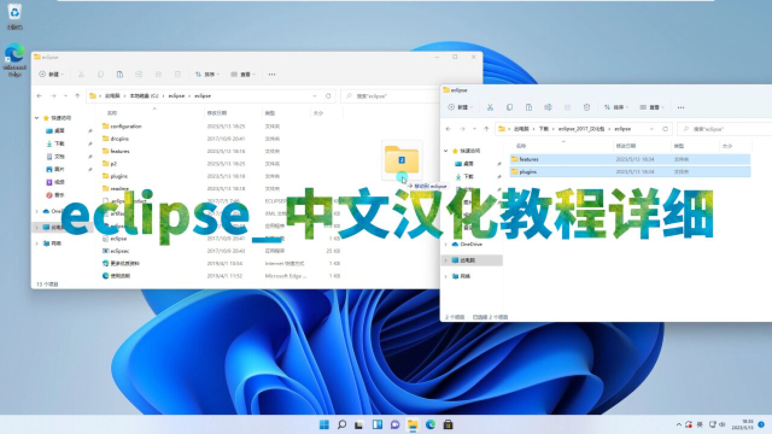Viewport: 772px width, 434px height.
Task: Show hidden icons in system tray
Action: pos(680,424)
